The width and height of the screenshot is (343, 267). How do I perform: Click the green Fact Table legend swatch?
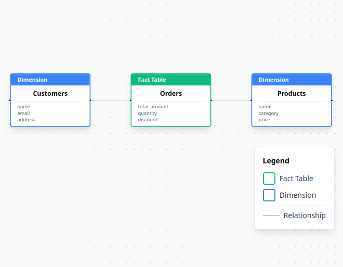pyautogui.click(x=269, y=179)
